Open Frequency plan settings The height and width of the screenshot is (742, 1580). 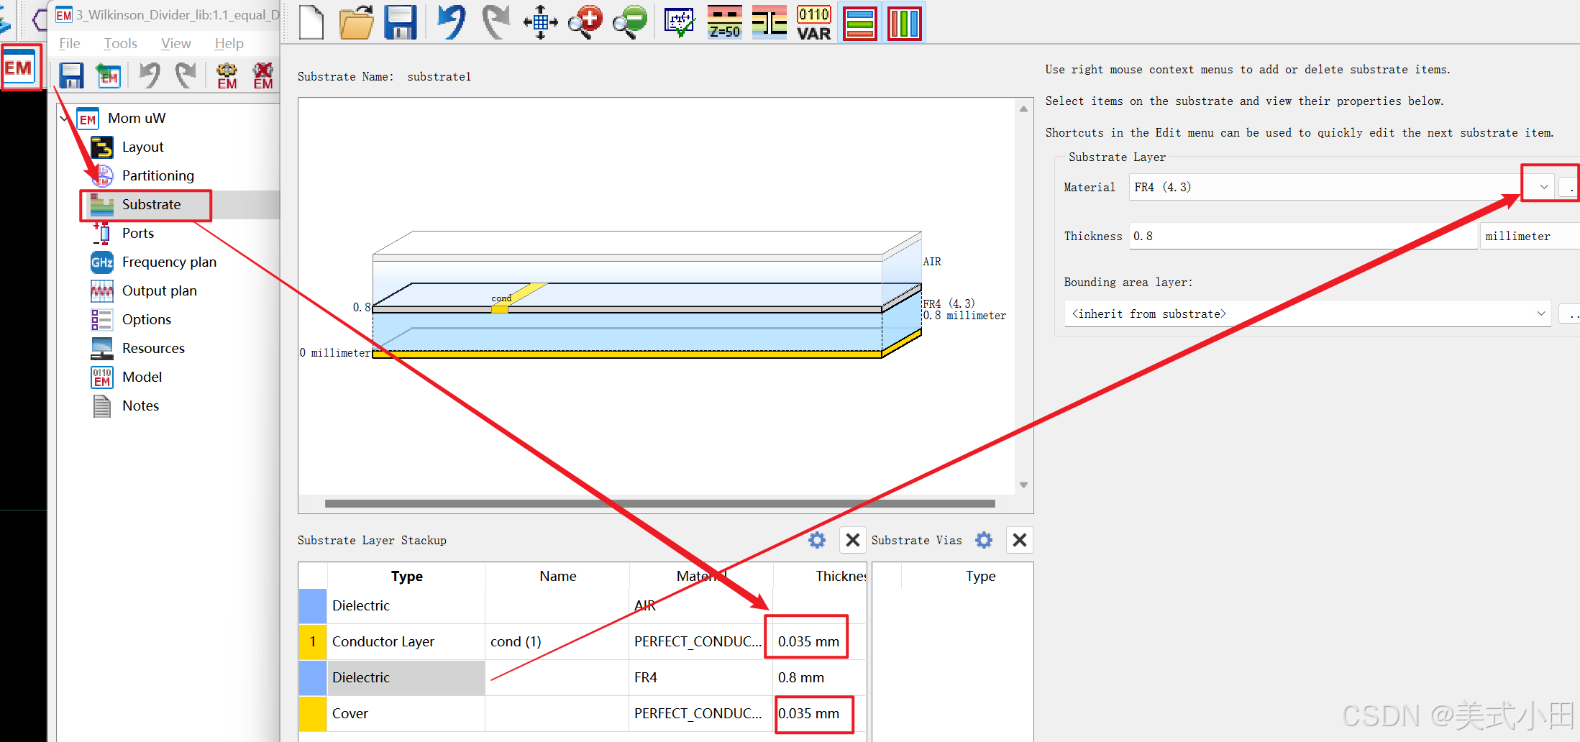click(x=169, y=262)
